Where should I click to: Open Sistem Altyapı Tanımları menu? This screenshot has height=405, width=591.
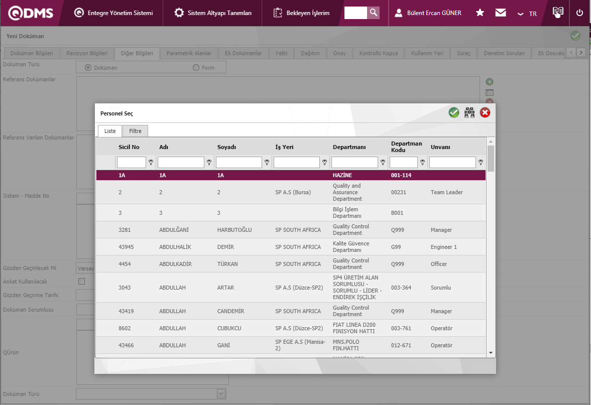coord(213,13)
